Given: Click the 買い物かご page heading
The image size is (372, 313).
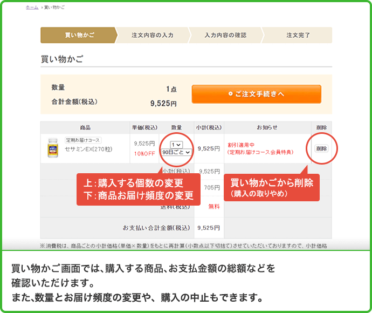Looking at the screenshot, I should (62, 59).
